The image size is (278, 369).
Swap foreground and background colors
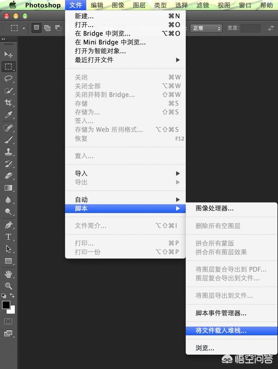[x=12, y=295]
